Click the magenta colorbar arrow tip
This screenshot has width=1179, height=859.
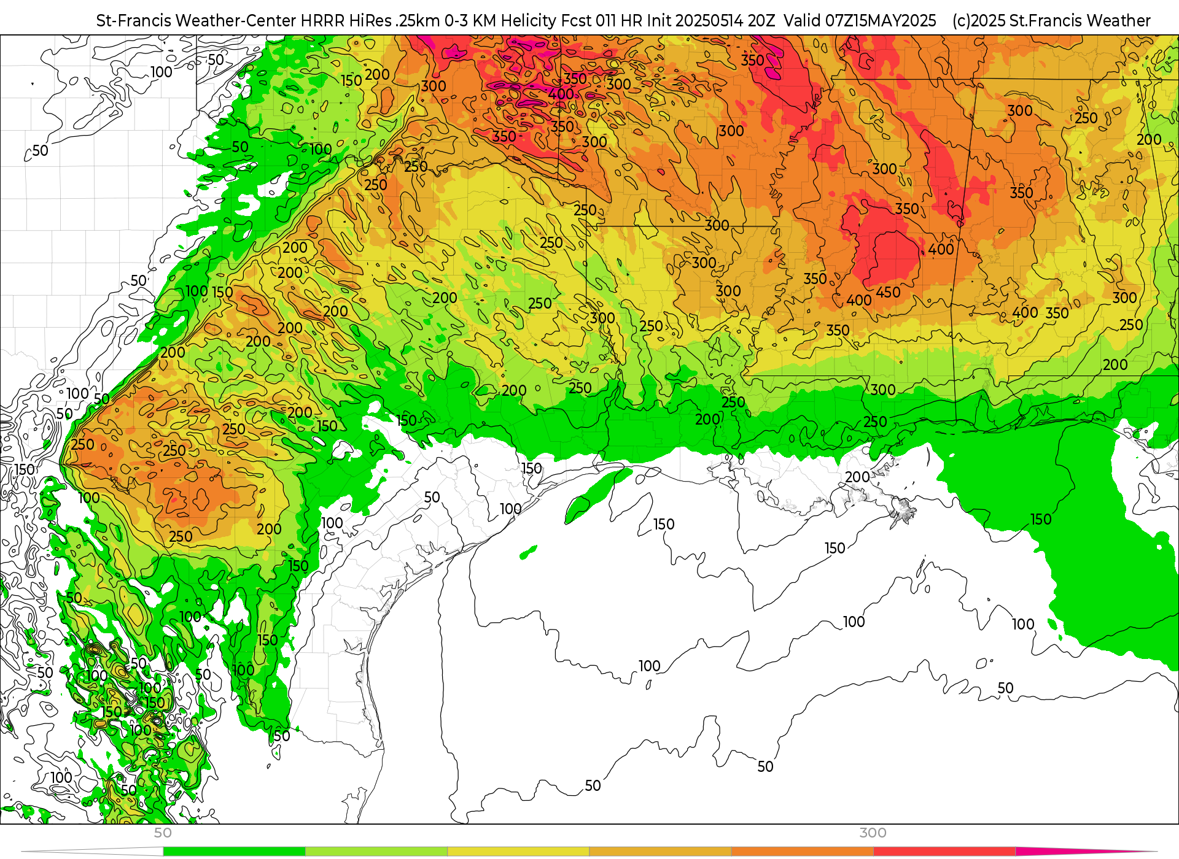(1086, 852)
